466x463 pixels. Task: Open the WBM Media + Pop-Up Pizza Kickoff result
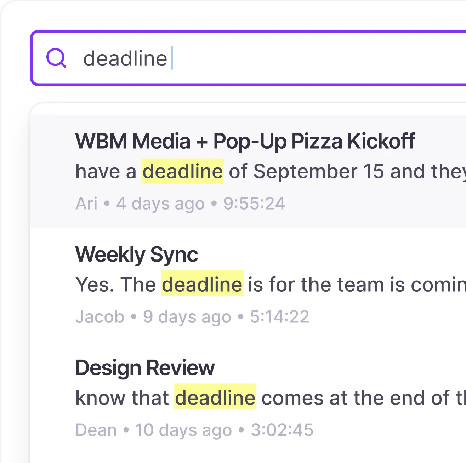[x=248, y=171]
